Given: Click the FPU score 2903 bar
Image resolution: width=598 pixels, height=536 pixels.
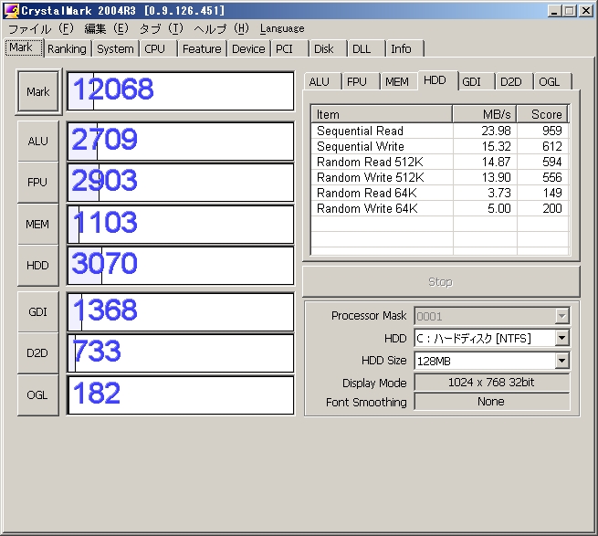Looking at the screenshot, I should (181, 183).
